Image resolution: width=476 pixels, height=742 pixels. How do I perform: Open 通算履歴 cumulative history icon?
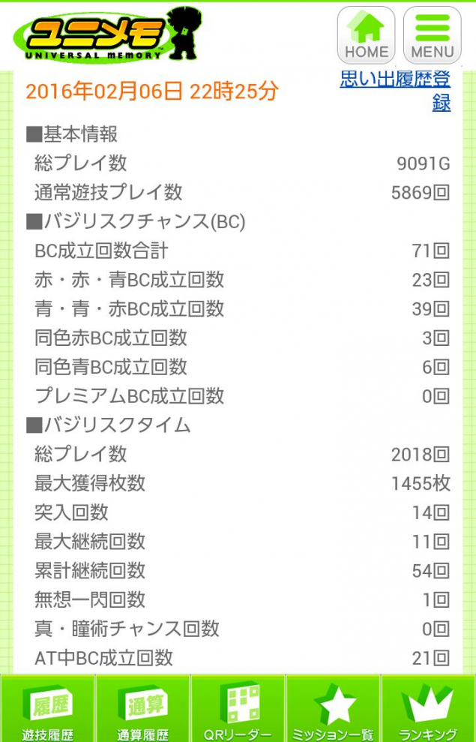(142, 708)
